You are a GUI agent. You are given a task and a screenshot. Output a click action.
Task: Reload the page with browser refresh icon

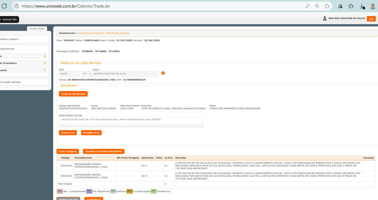(x=4, y=6)
